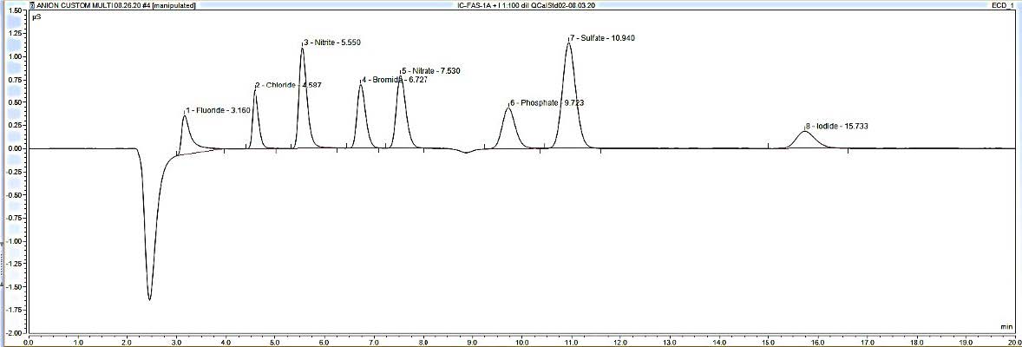Click the -2.00 value on the signal axis
The width and height of the screenshot is (1022, 347).
tap(12, 333)
